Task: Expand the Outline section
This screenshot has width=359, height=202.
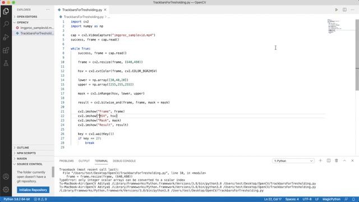Action: pyautogui.click(x=34, y=148)
